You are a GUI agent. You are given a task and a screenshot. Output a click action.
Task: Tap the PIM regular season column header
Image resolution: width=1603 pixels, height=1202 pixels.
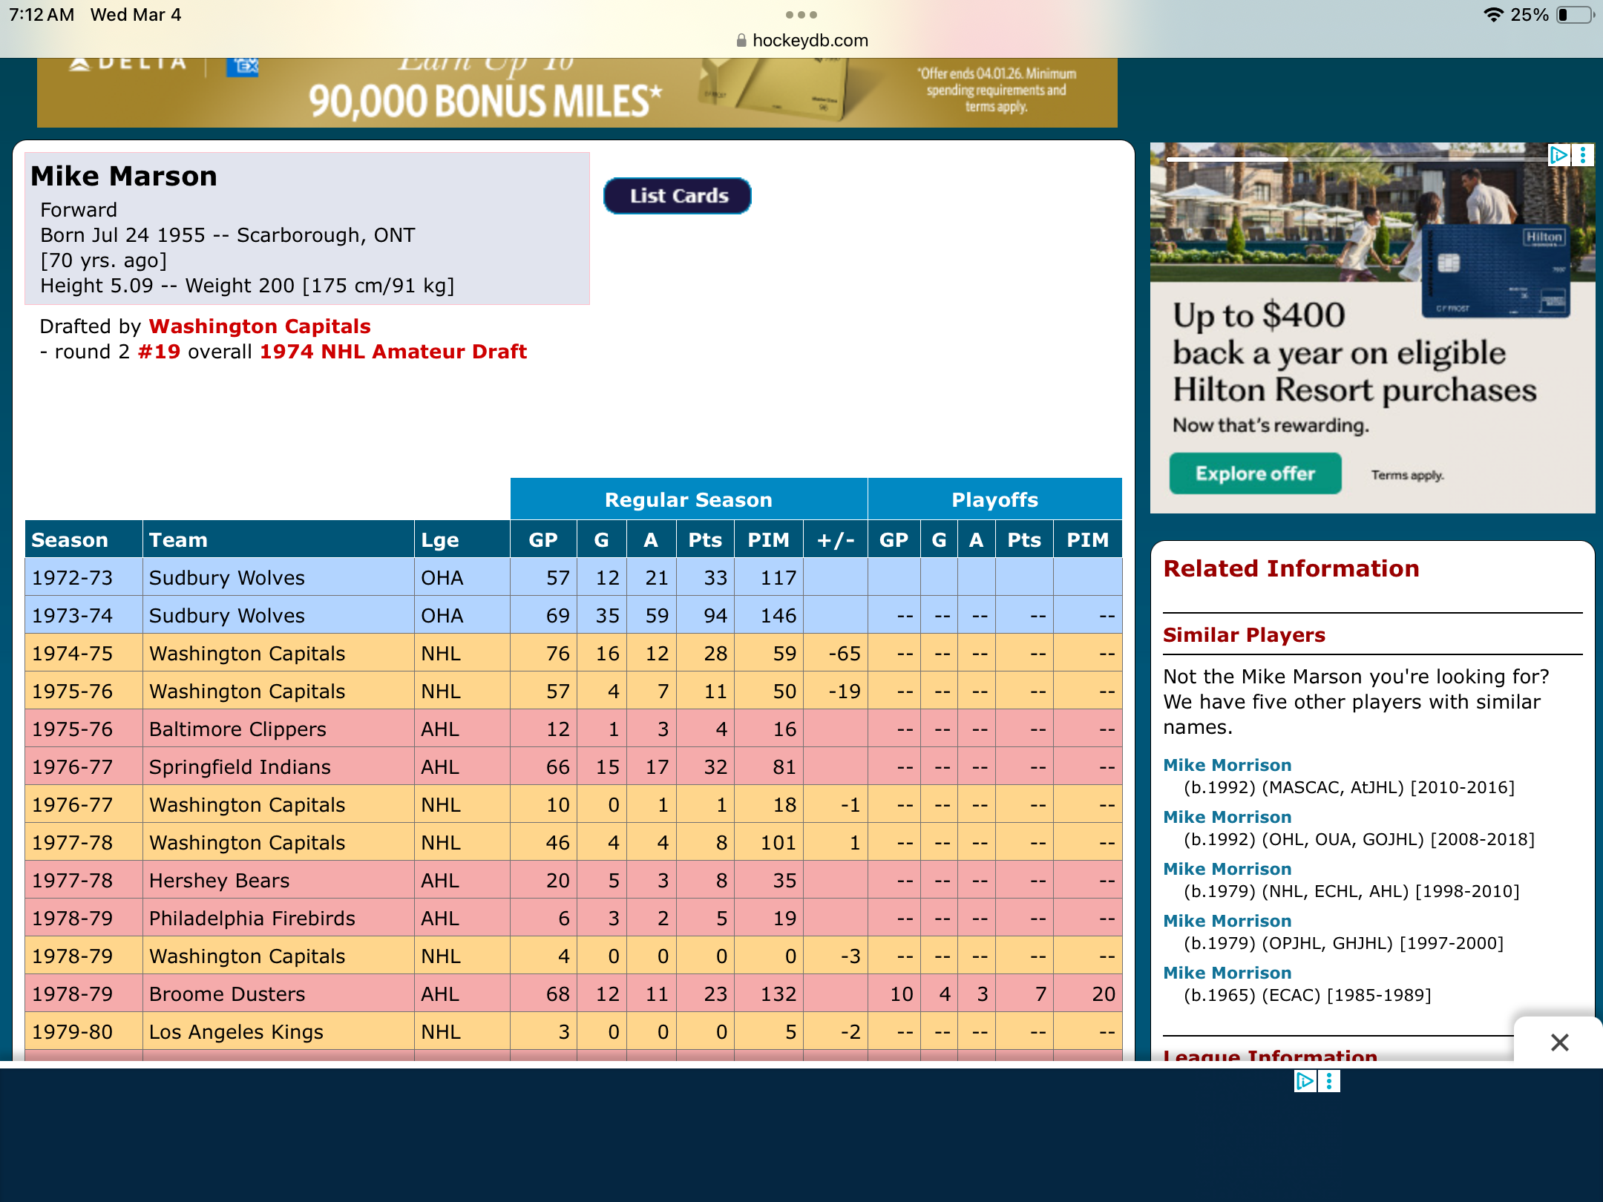(768, 540)
